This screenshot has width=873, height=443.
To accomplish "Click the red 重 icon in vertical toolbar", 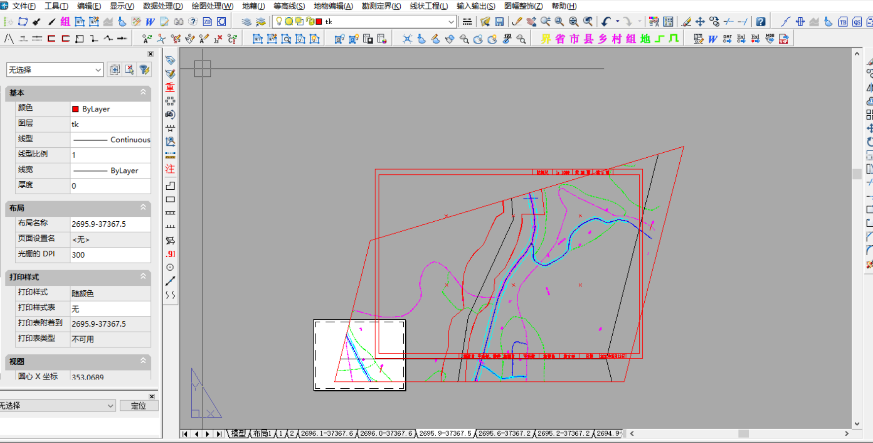I will 170,87.
